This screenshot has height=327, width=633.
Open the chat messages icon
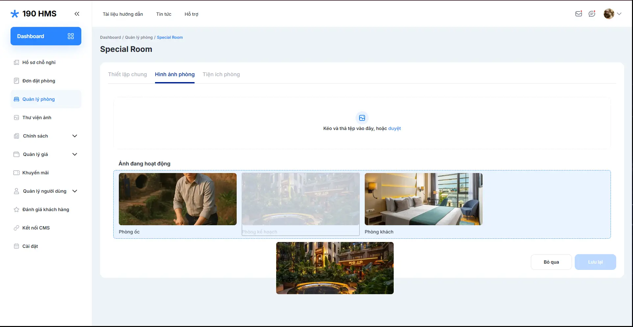tap(592, 14)
